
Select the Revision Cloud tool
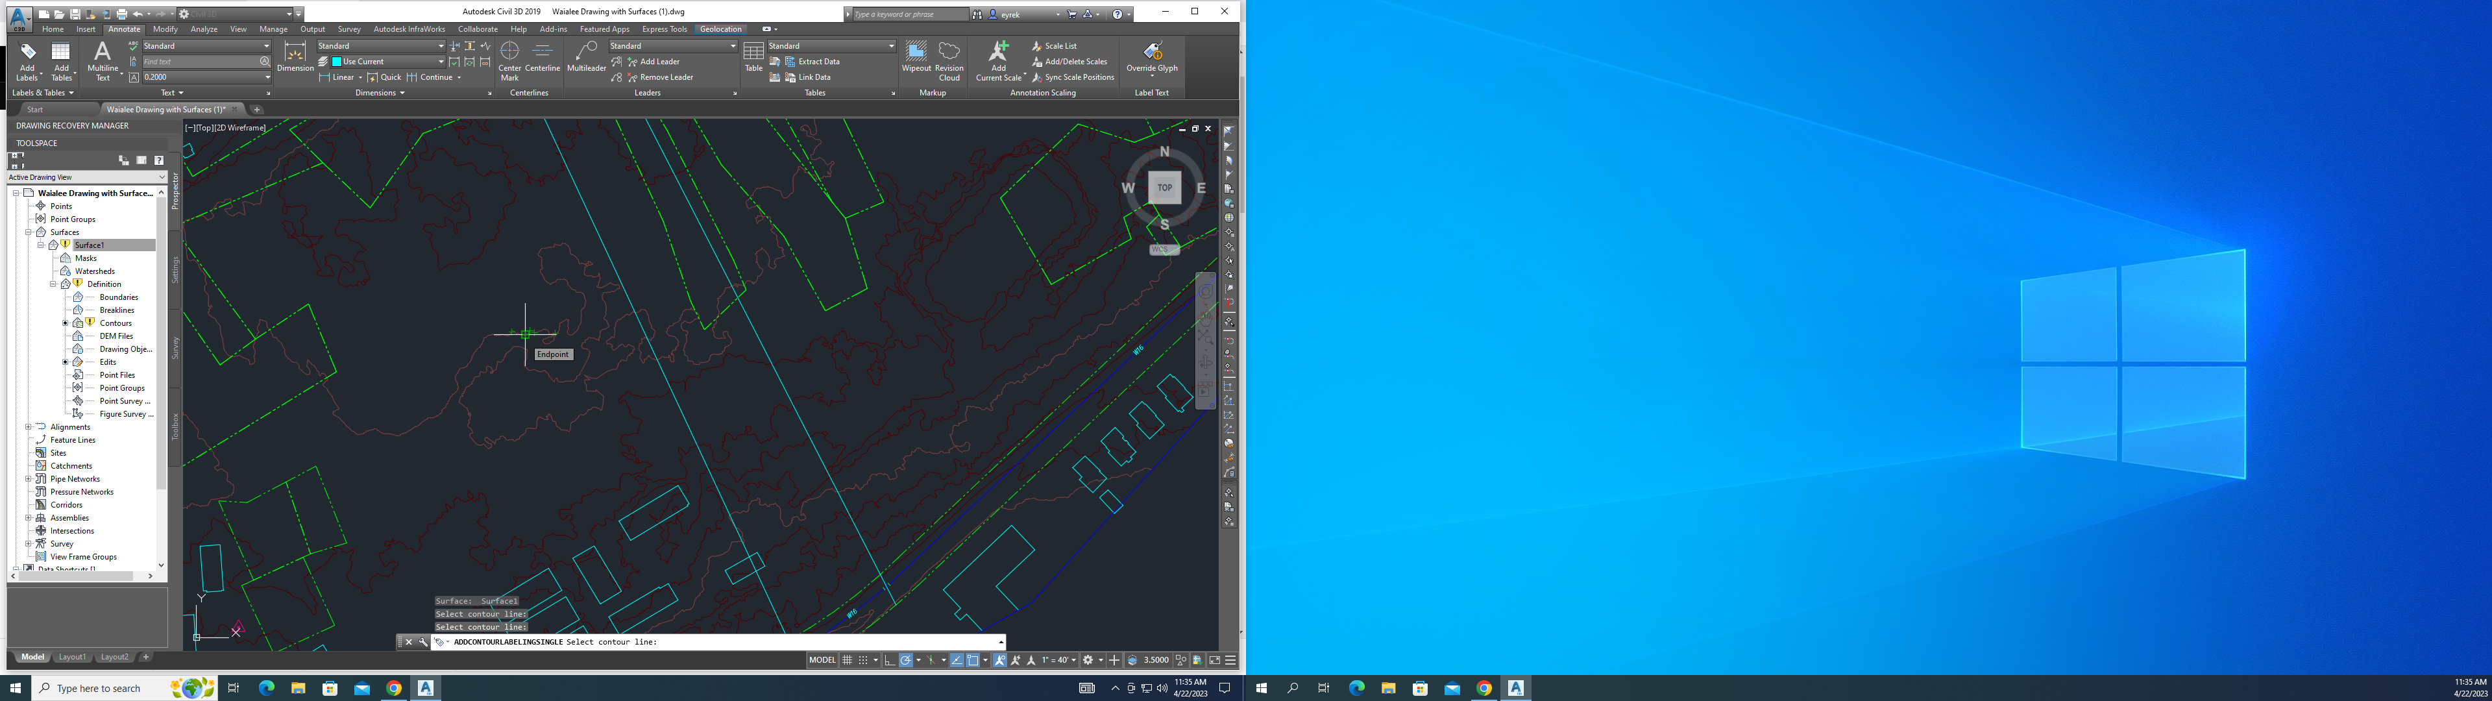point(949,61)
